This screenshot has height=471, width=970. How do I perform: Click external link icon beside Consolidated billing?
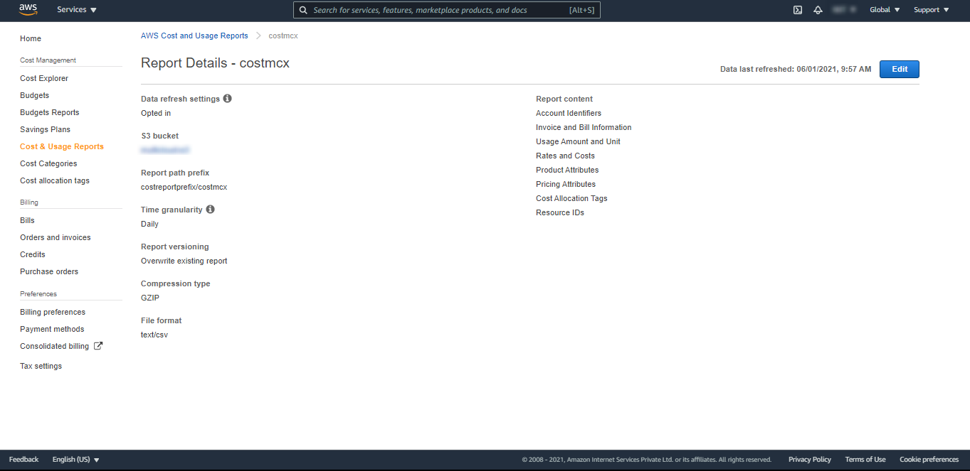(98, 346)
